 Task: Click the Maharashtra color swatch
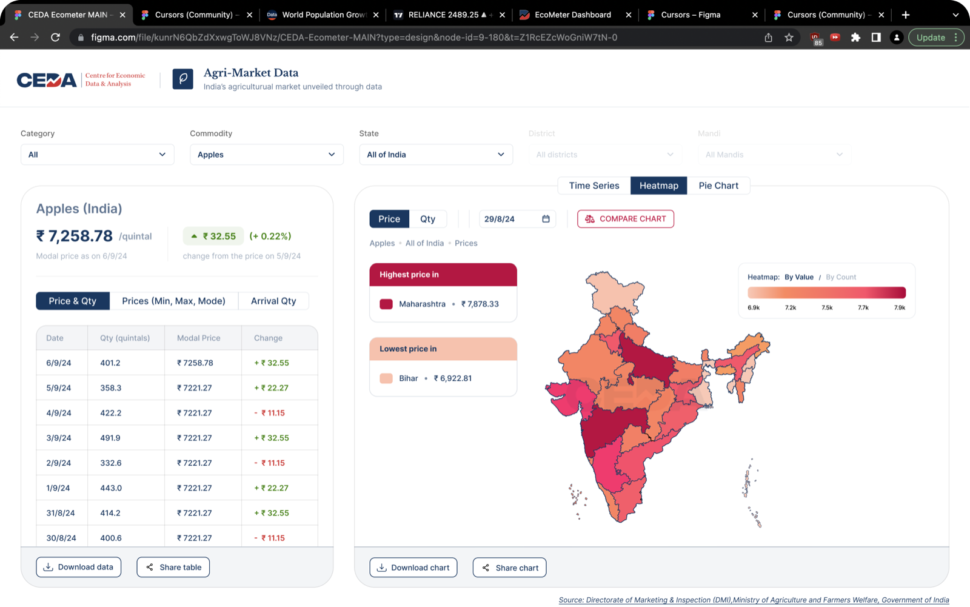coord(386,304)
